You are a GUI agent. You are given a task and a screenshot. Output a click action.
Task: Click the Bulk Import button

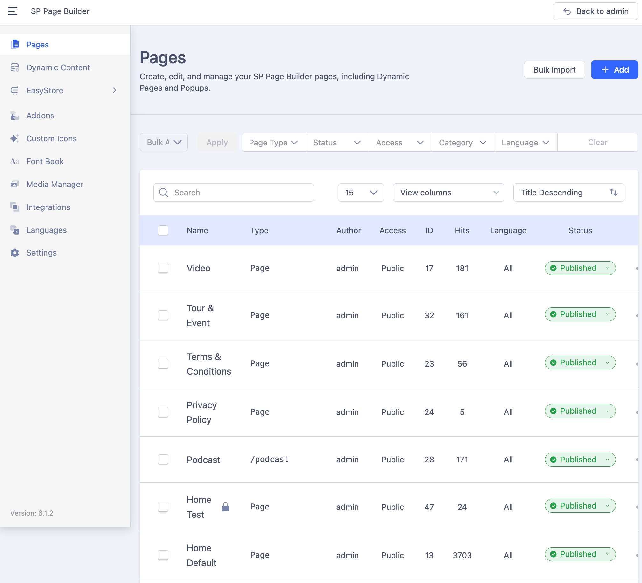[554, 70]
